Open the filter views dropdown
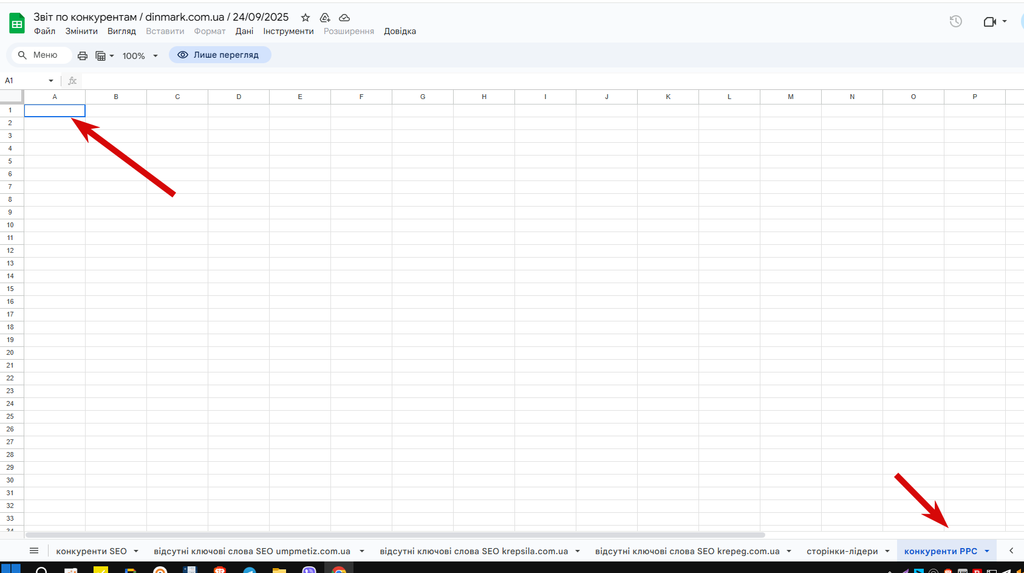This screenshot has width=1024, height=573. click(105, 56)
